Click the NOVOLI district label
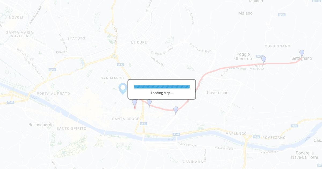The height and width of the screenshot is (169, 322). (x=16, y=17)
